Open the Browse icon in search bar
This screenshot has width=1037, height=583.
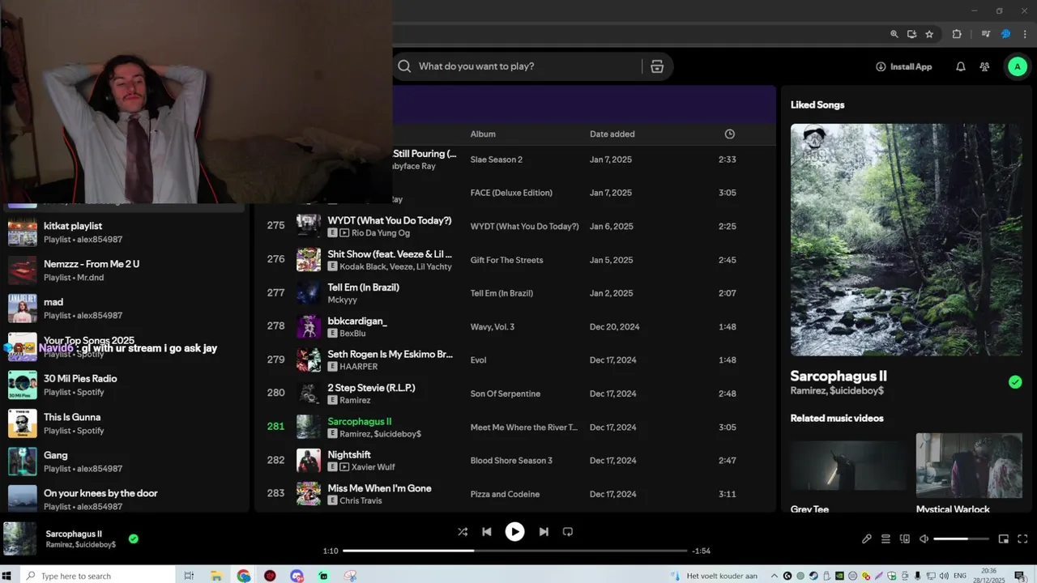[x=657, y=66]
